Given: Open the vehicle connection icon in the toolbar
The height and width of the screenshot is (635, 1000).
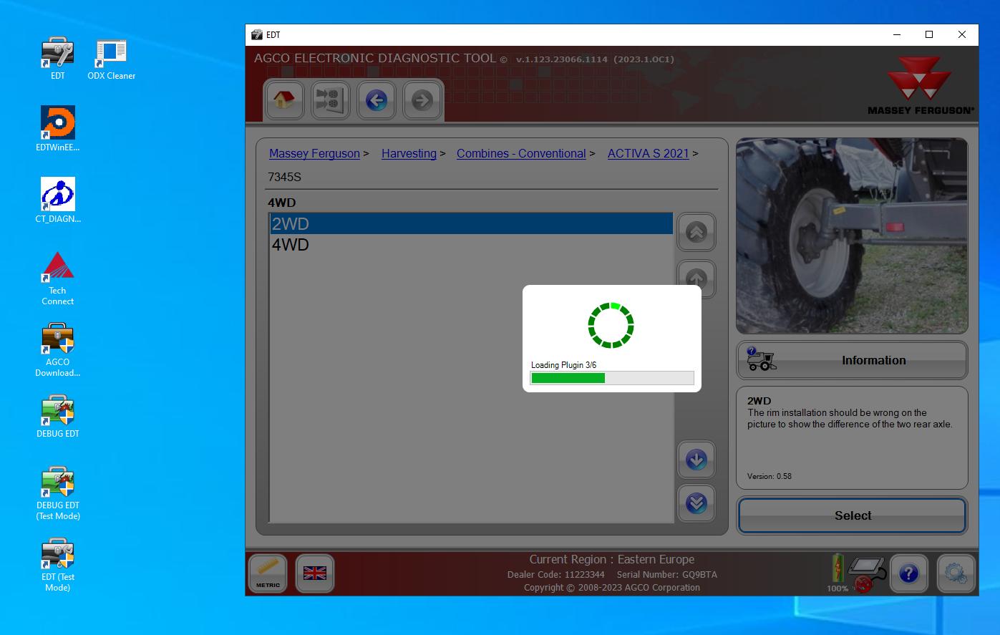Looking at the screenshot, I should (329, 100).
